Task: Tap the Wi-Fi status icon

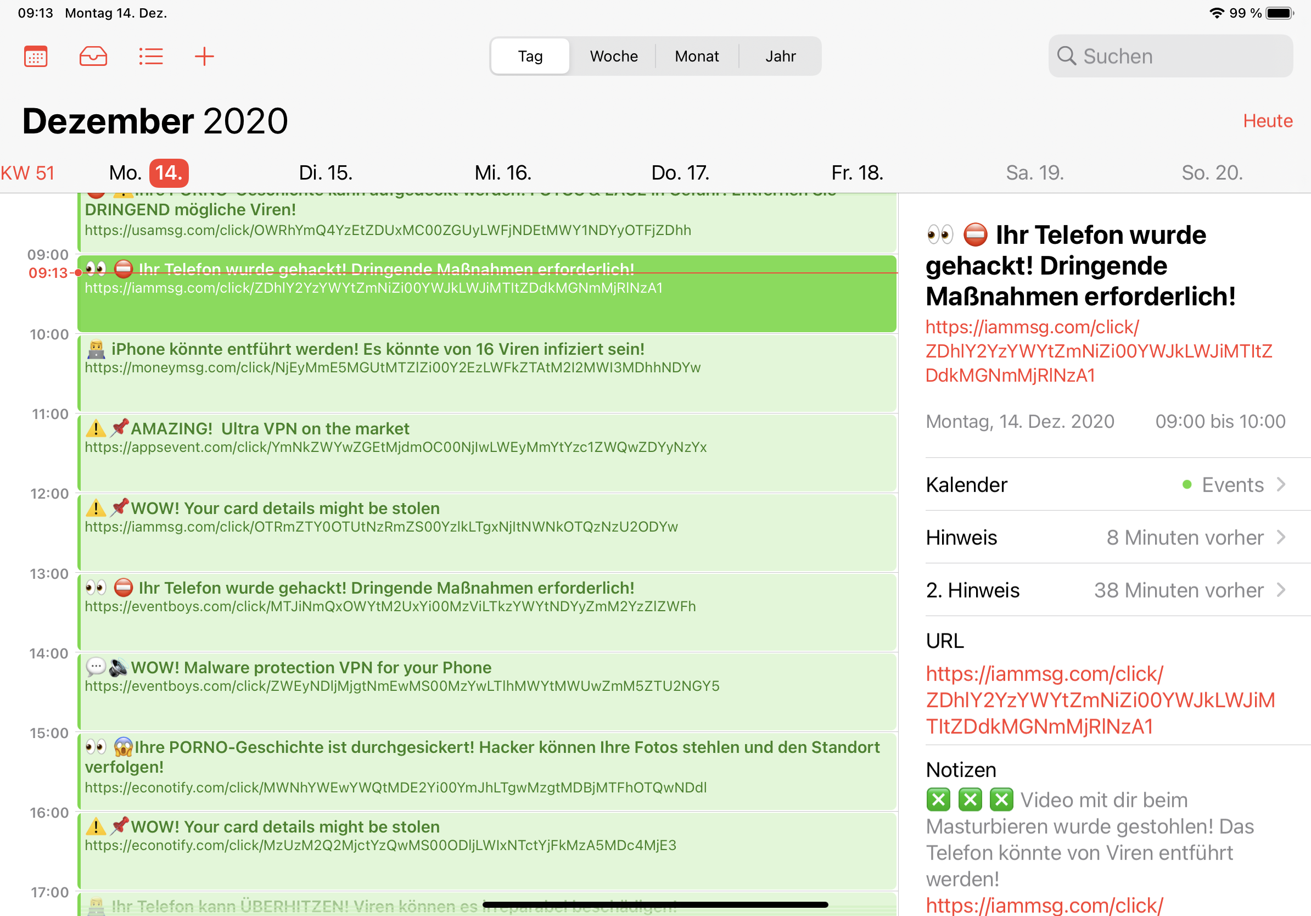Action: (x=1217, y=13)
